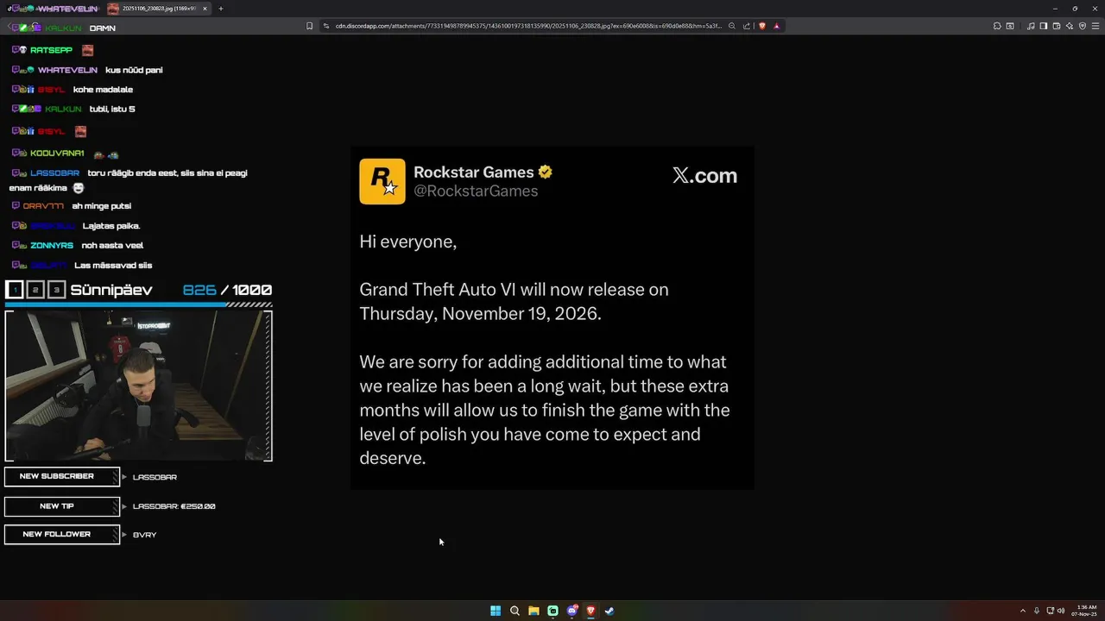Click chat message 'kohe madalale'
Viewport: 1105px width, 621px height.
pos(103,90)
